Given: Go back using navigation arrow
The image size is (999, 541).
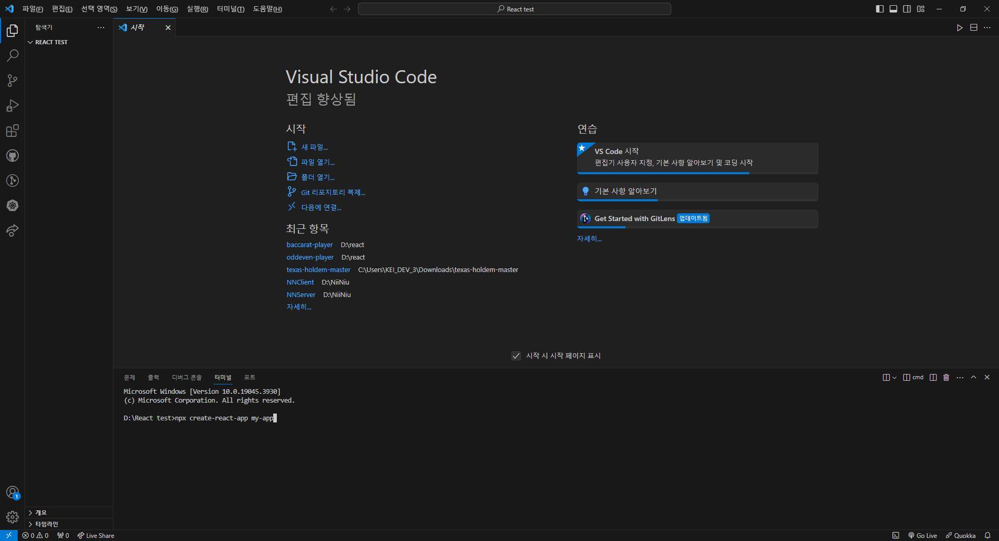Looking at the screenshot, I should 334,9.
